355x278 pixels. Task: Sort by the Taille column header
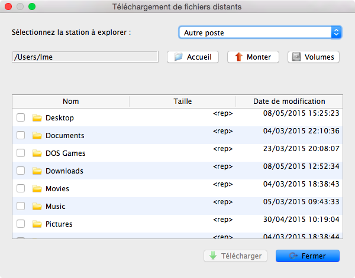coord(183,102)
